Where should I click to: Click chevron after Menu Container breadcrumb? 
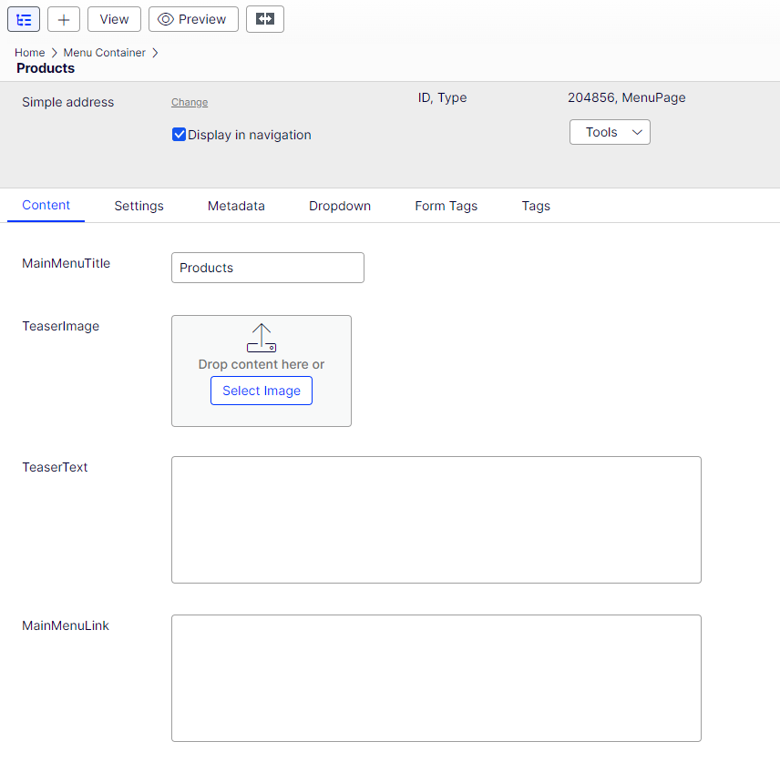155,53
